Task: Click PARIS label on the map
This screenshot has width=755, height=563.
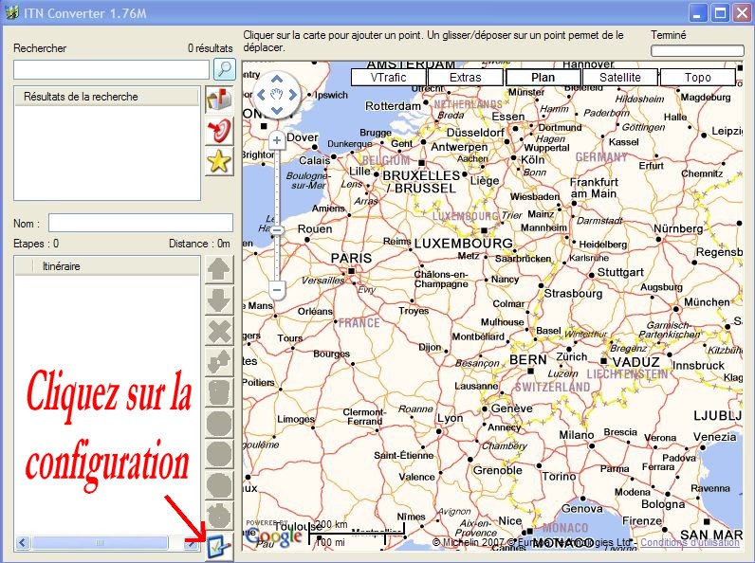Action: 351,259
